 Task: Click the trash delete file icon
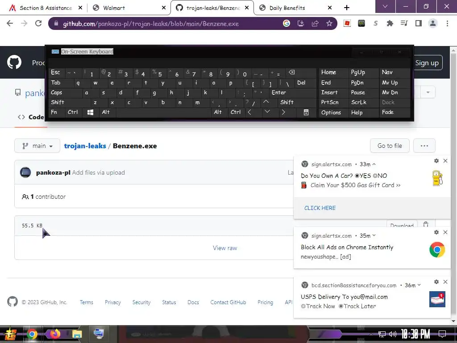(426, 224)
